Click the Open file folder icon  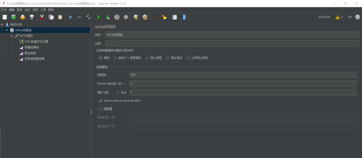point(23,17)
